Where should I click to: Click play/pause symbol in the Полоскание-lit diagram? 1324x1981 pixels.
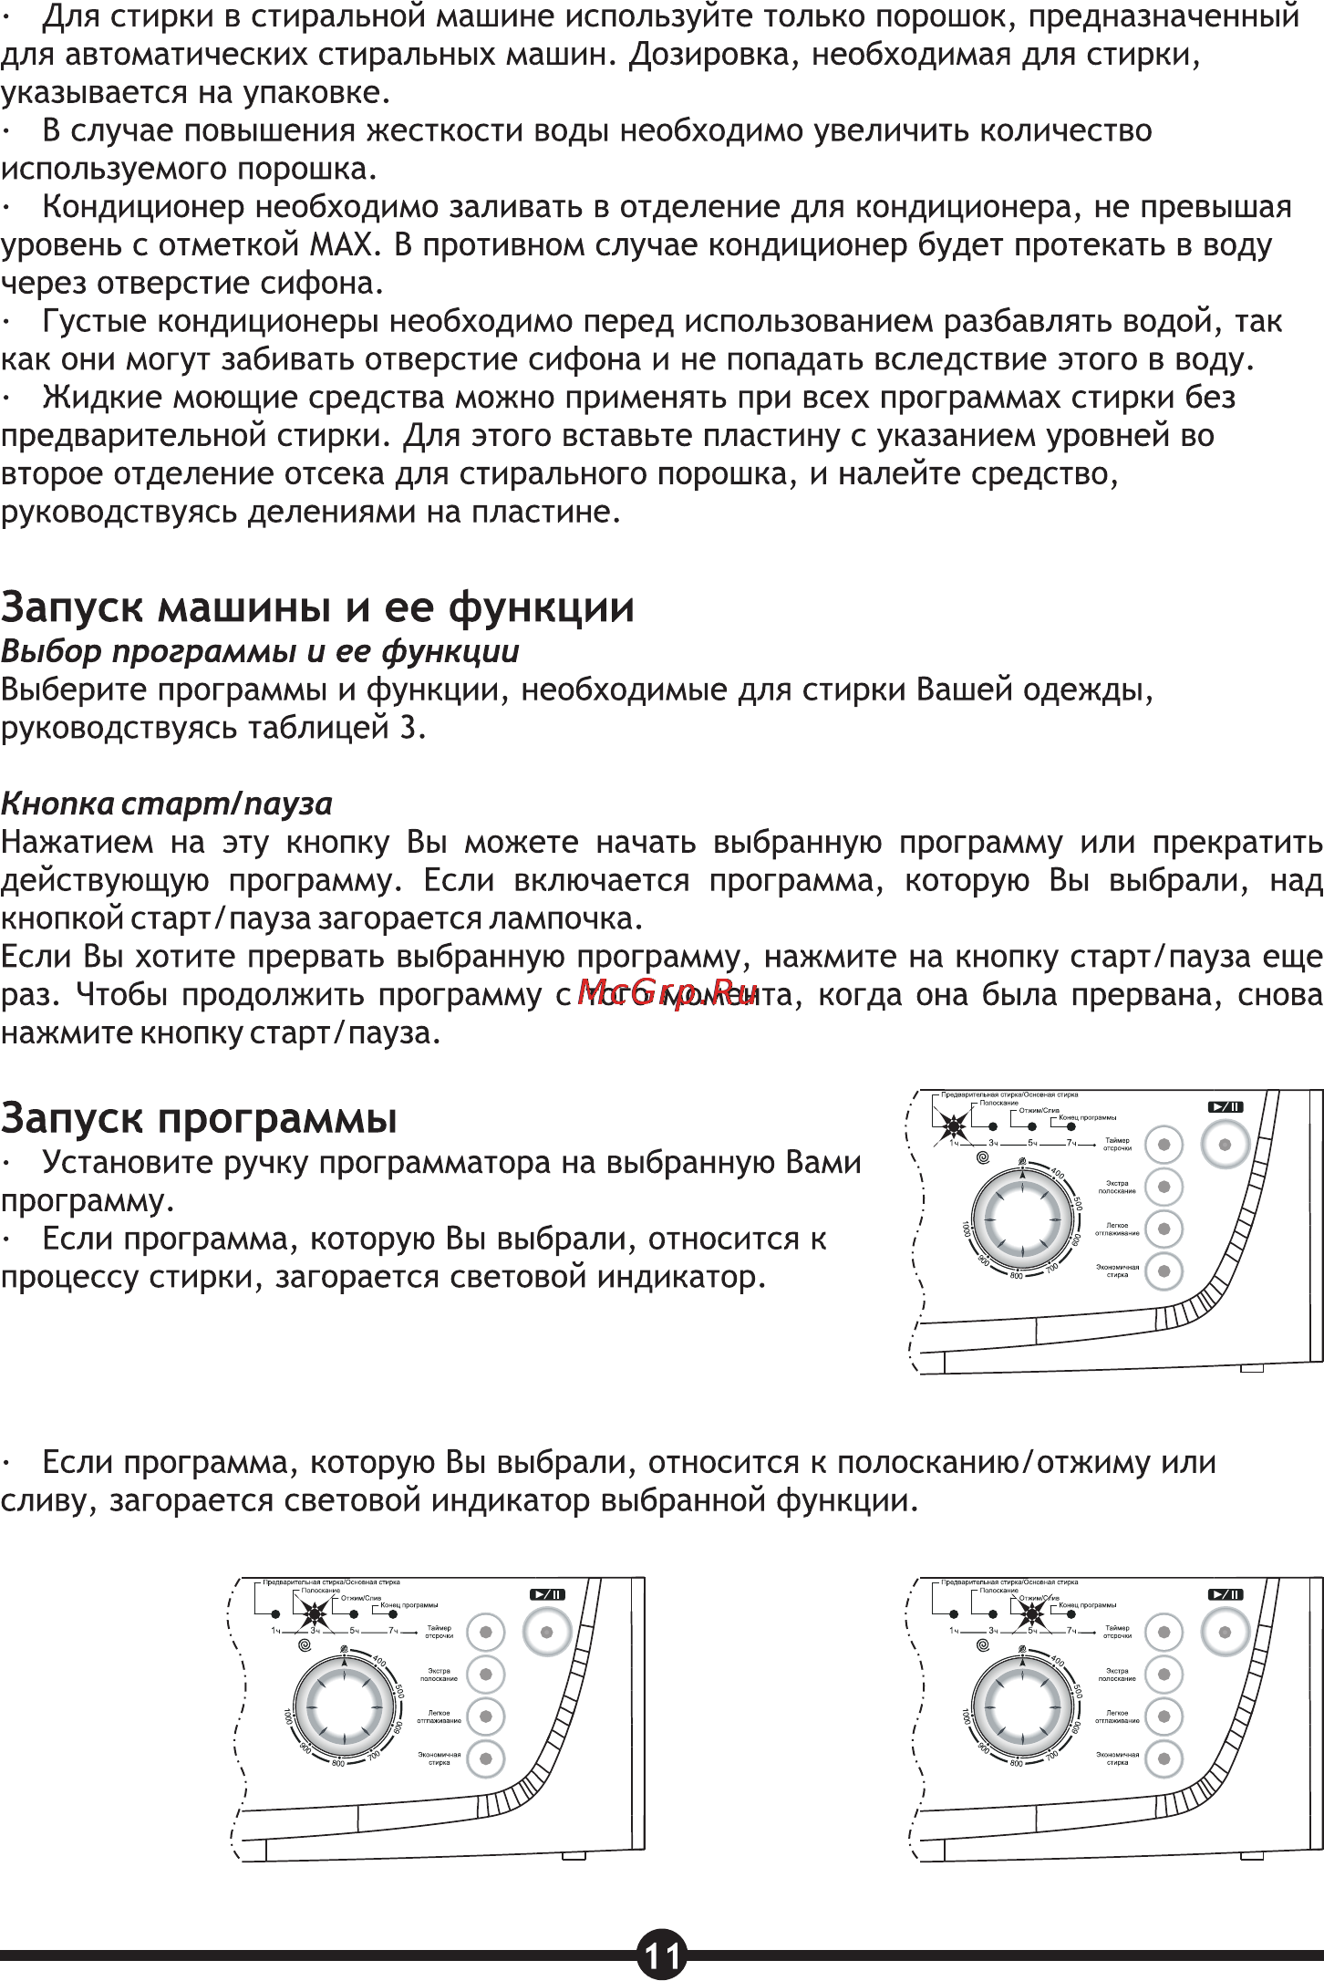coord(547,1595)
